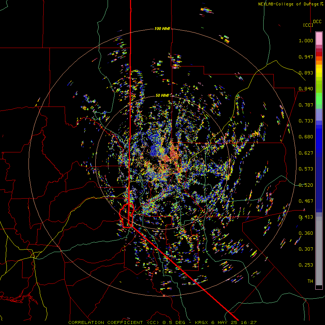The width and height of the screenshot is (325, 325).
Task: Click the TH label at the scale bottom
Action: tap(310, 281)
